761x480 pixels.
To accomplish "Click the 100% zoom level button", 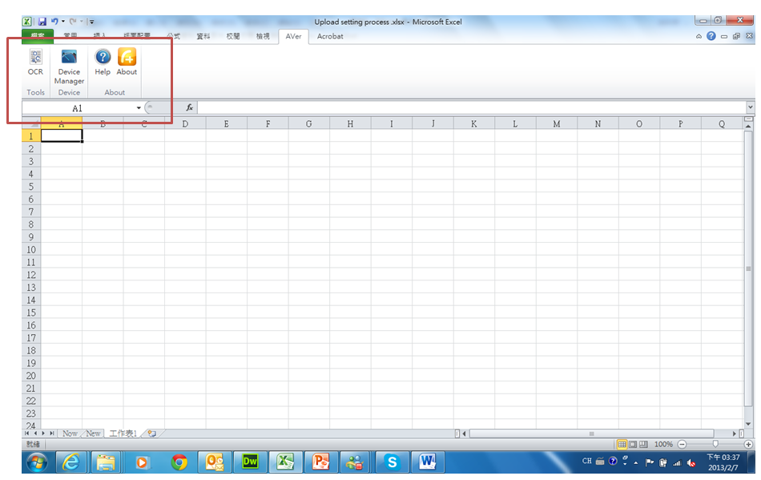I will [x=663, y=444].
